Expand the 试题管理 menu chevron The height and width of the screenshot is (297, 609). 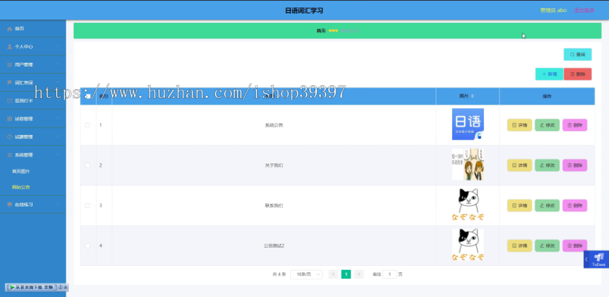click(x=58, y=137)
